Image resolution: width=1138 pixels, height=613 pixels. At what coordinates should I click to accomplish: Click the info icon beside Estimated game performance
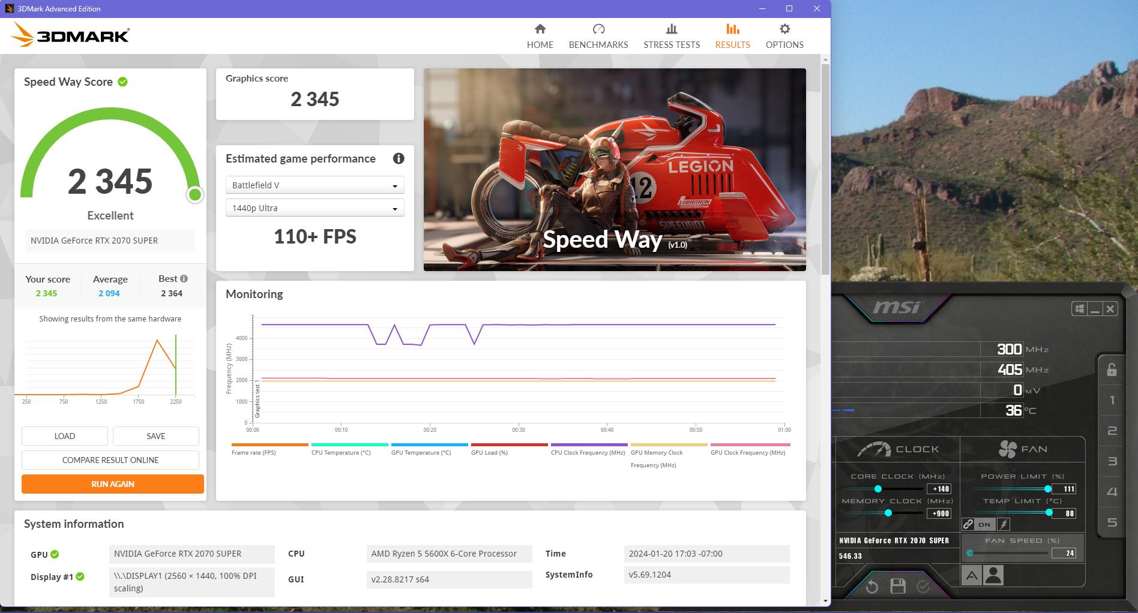(399, 158)
